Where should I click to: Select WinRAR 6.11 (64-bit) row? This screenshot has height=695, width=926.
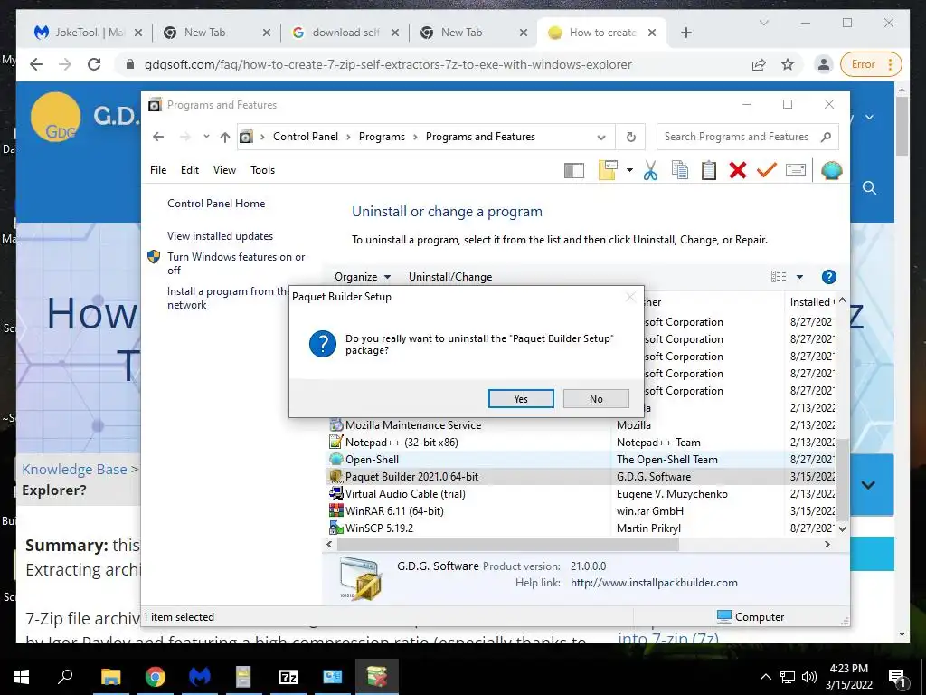click(581, 510)
